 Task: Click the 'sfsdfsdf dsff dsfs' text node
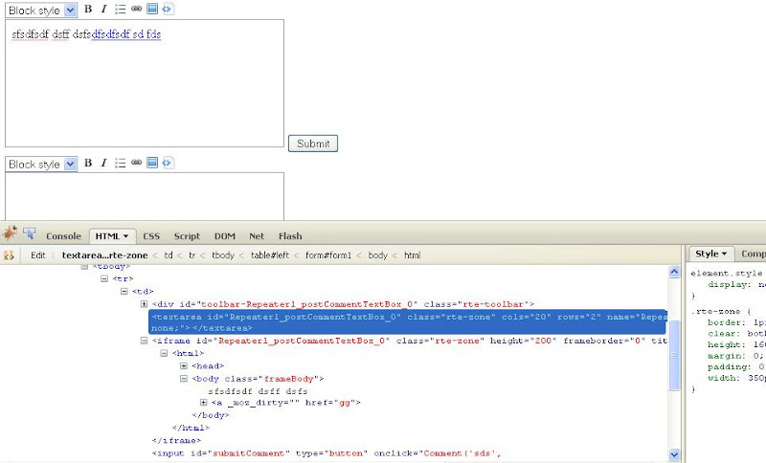pyautogui.click(x=258, y=391)
